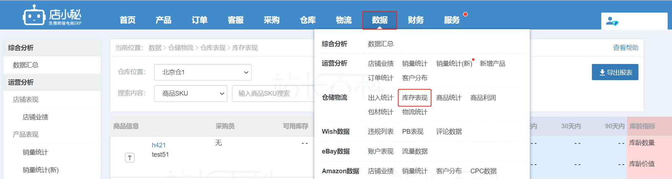Focus the 输入商品SKU搜索 input field

click(x=273, y=93)
